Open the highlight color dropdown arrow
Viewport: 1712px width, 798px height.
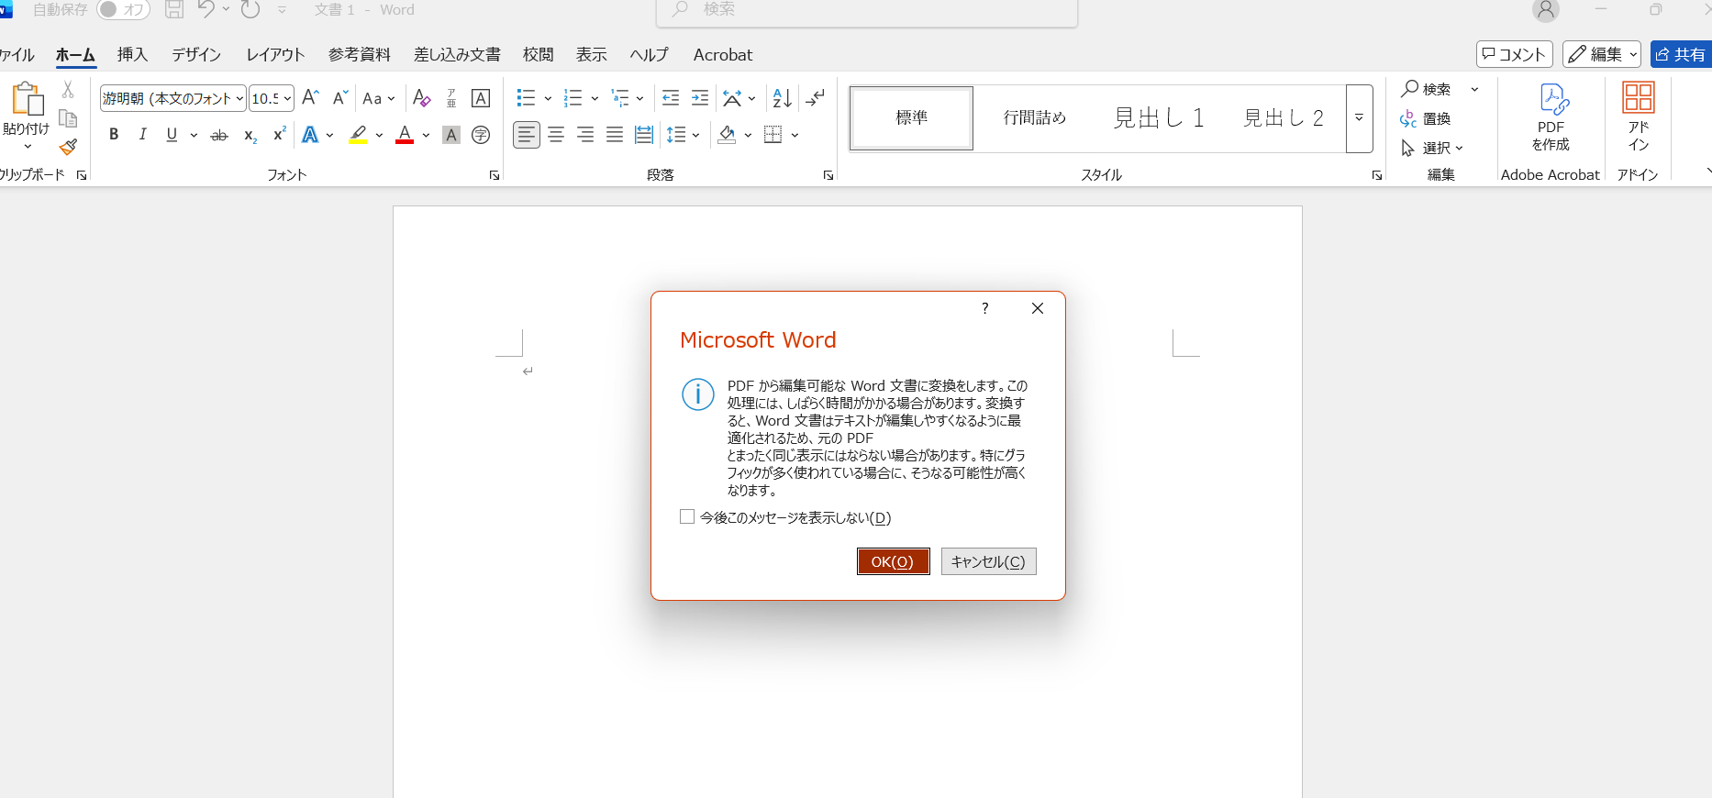pyautogui.click(x=379, y=136)
